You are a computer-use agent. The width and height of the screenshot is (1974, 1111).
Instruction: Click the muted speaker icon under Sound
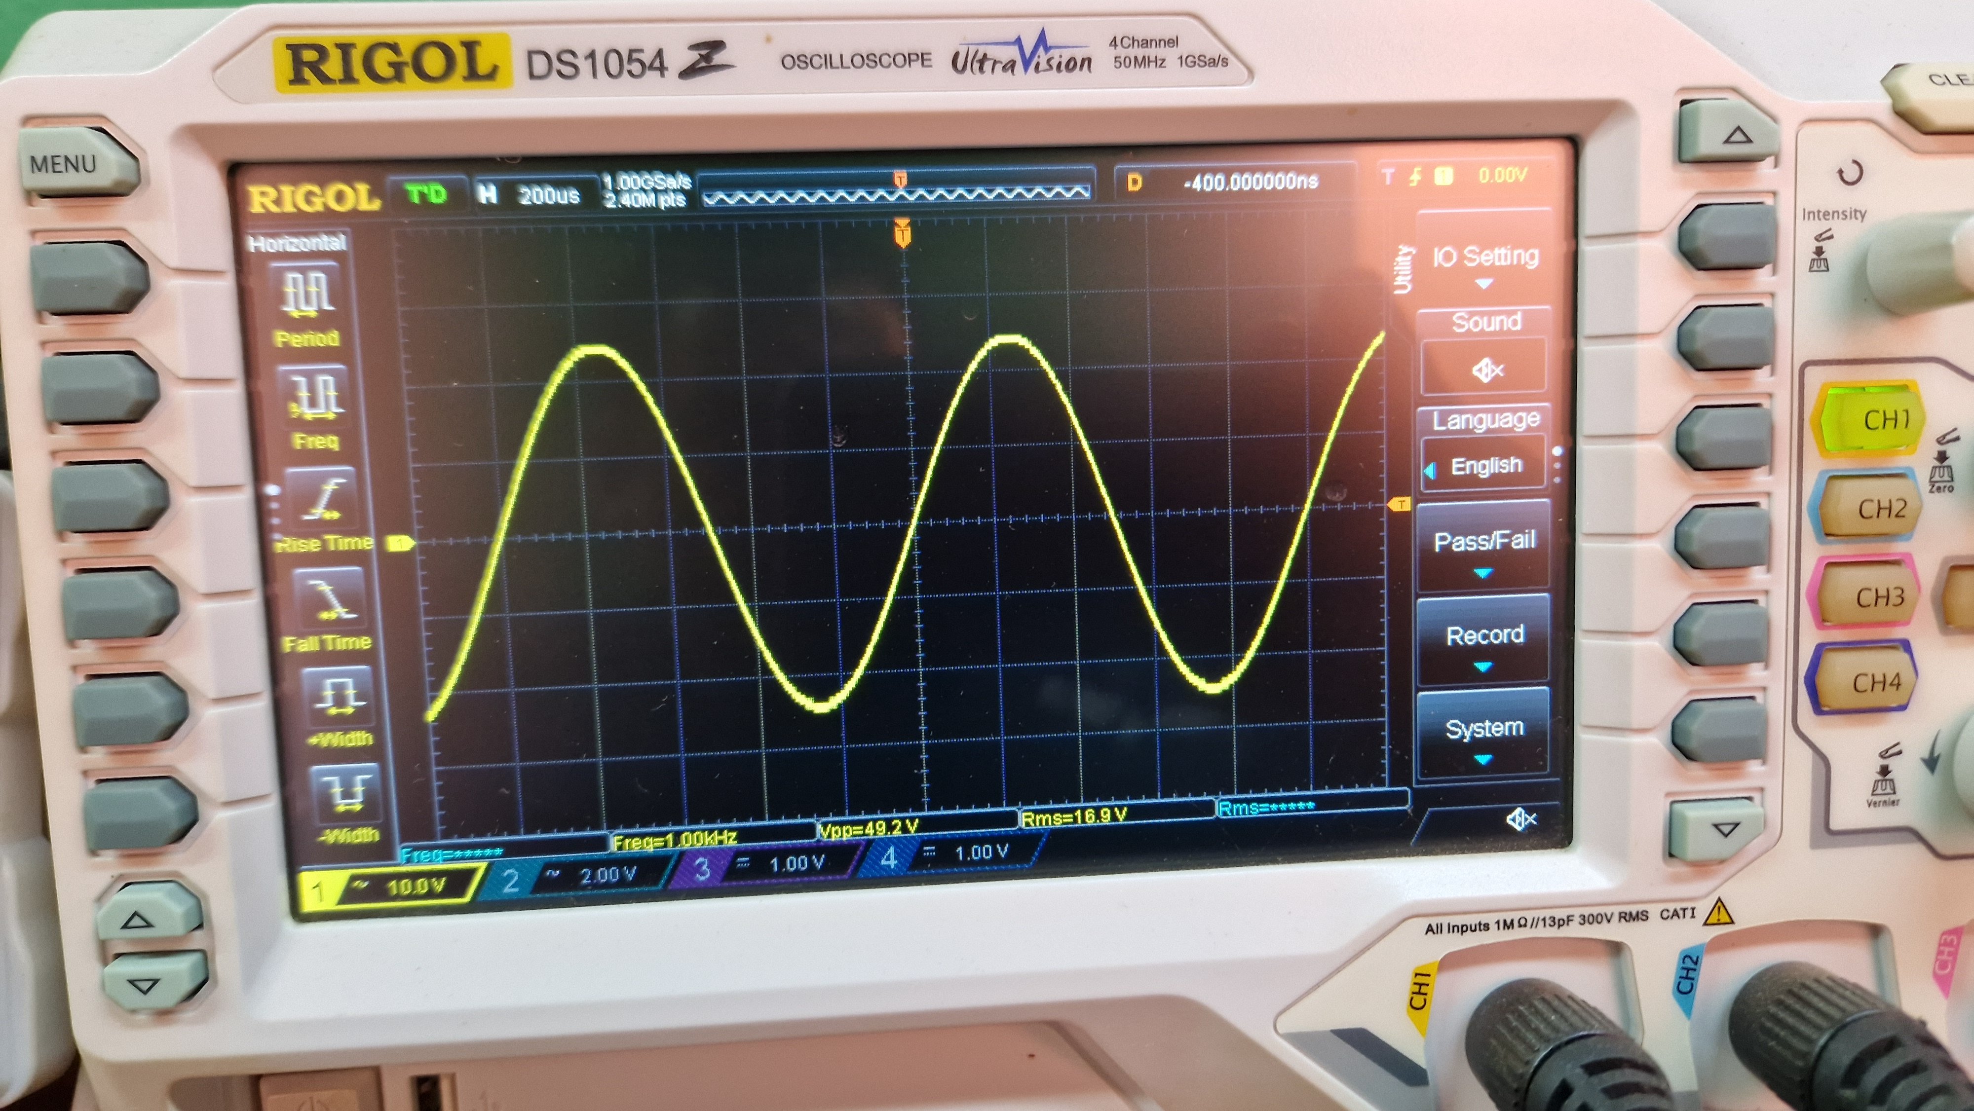(x=1486, y=371)
